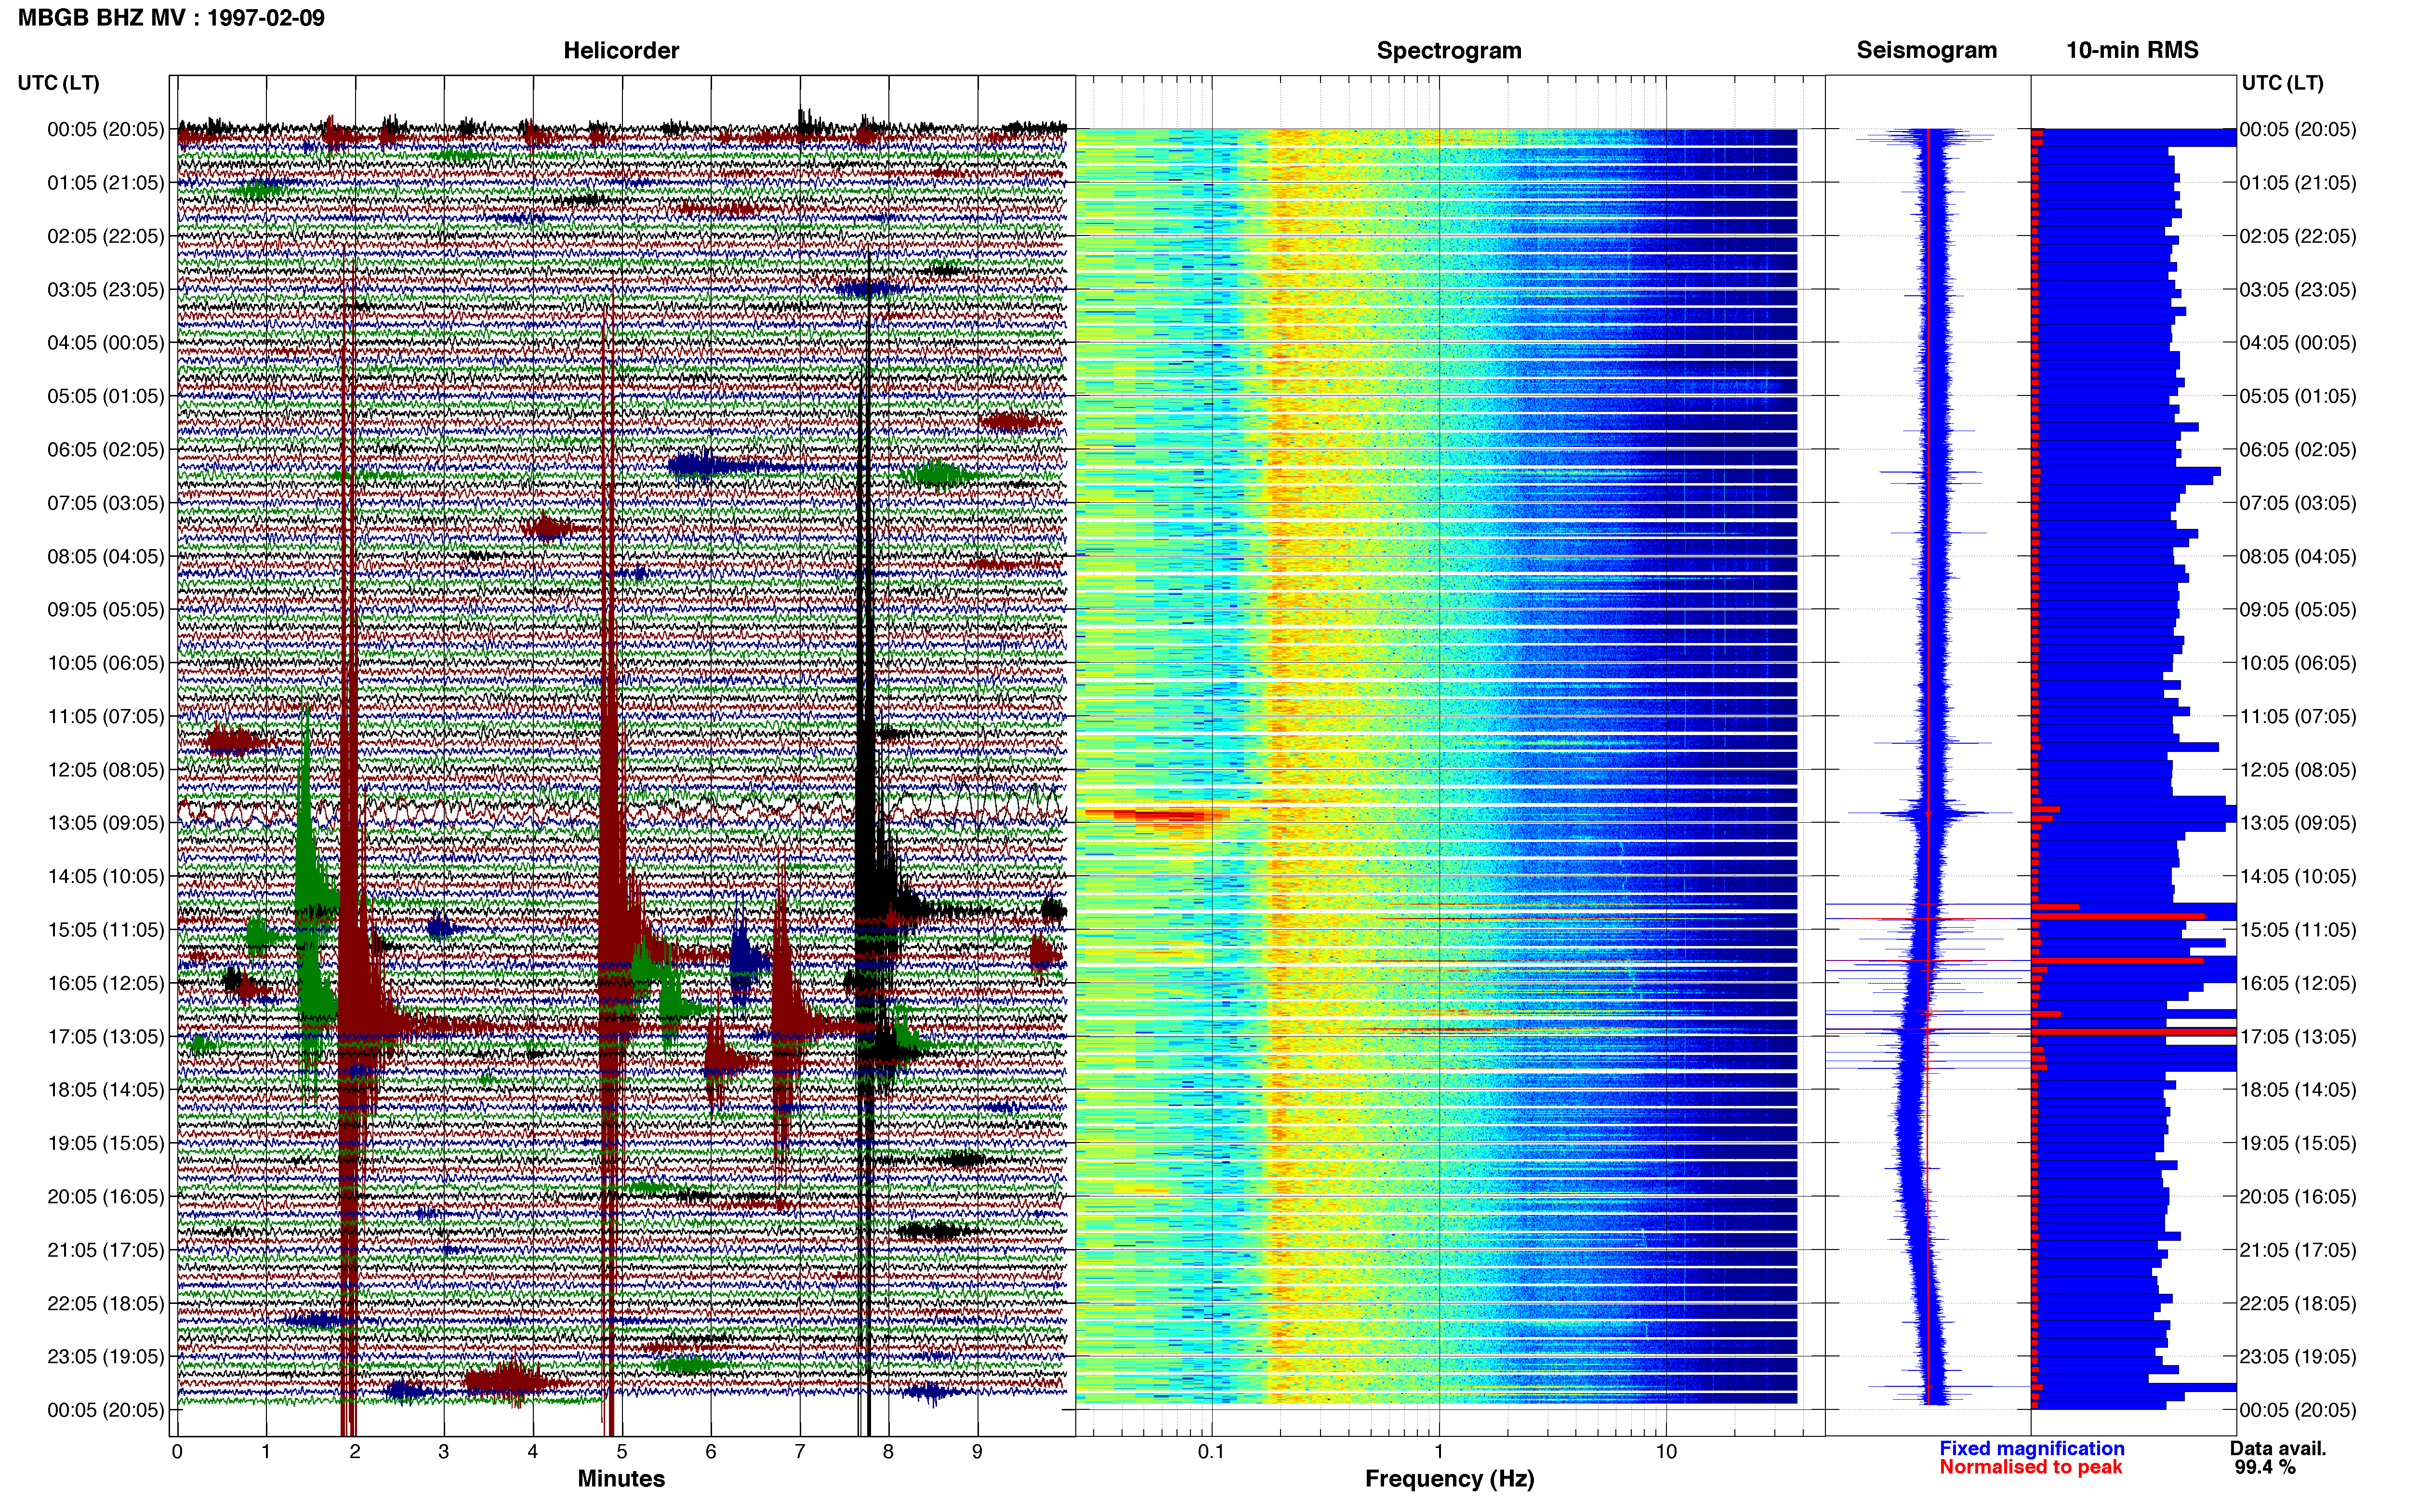Click the 01:05 (21:05) label on the Helicorder axis
Viewport: 2418px width, 1512px height.
(x=105, y=183)
